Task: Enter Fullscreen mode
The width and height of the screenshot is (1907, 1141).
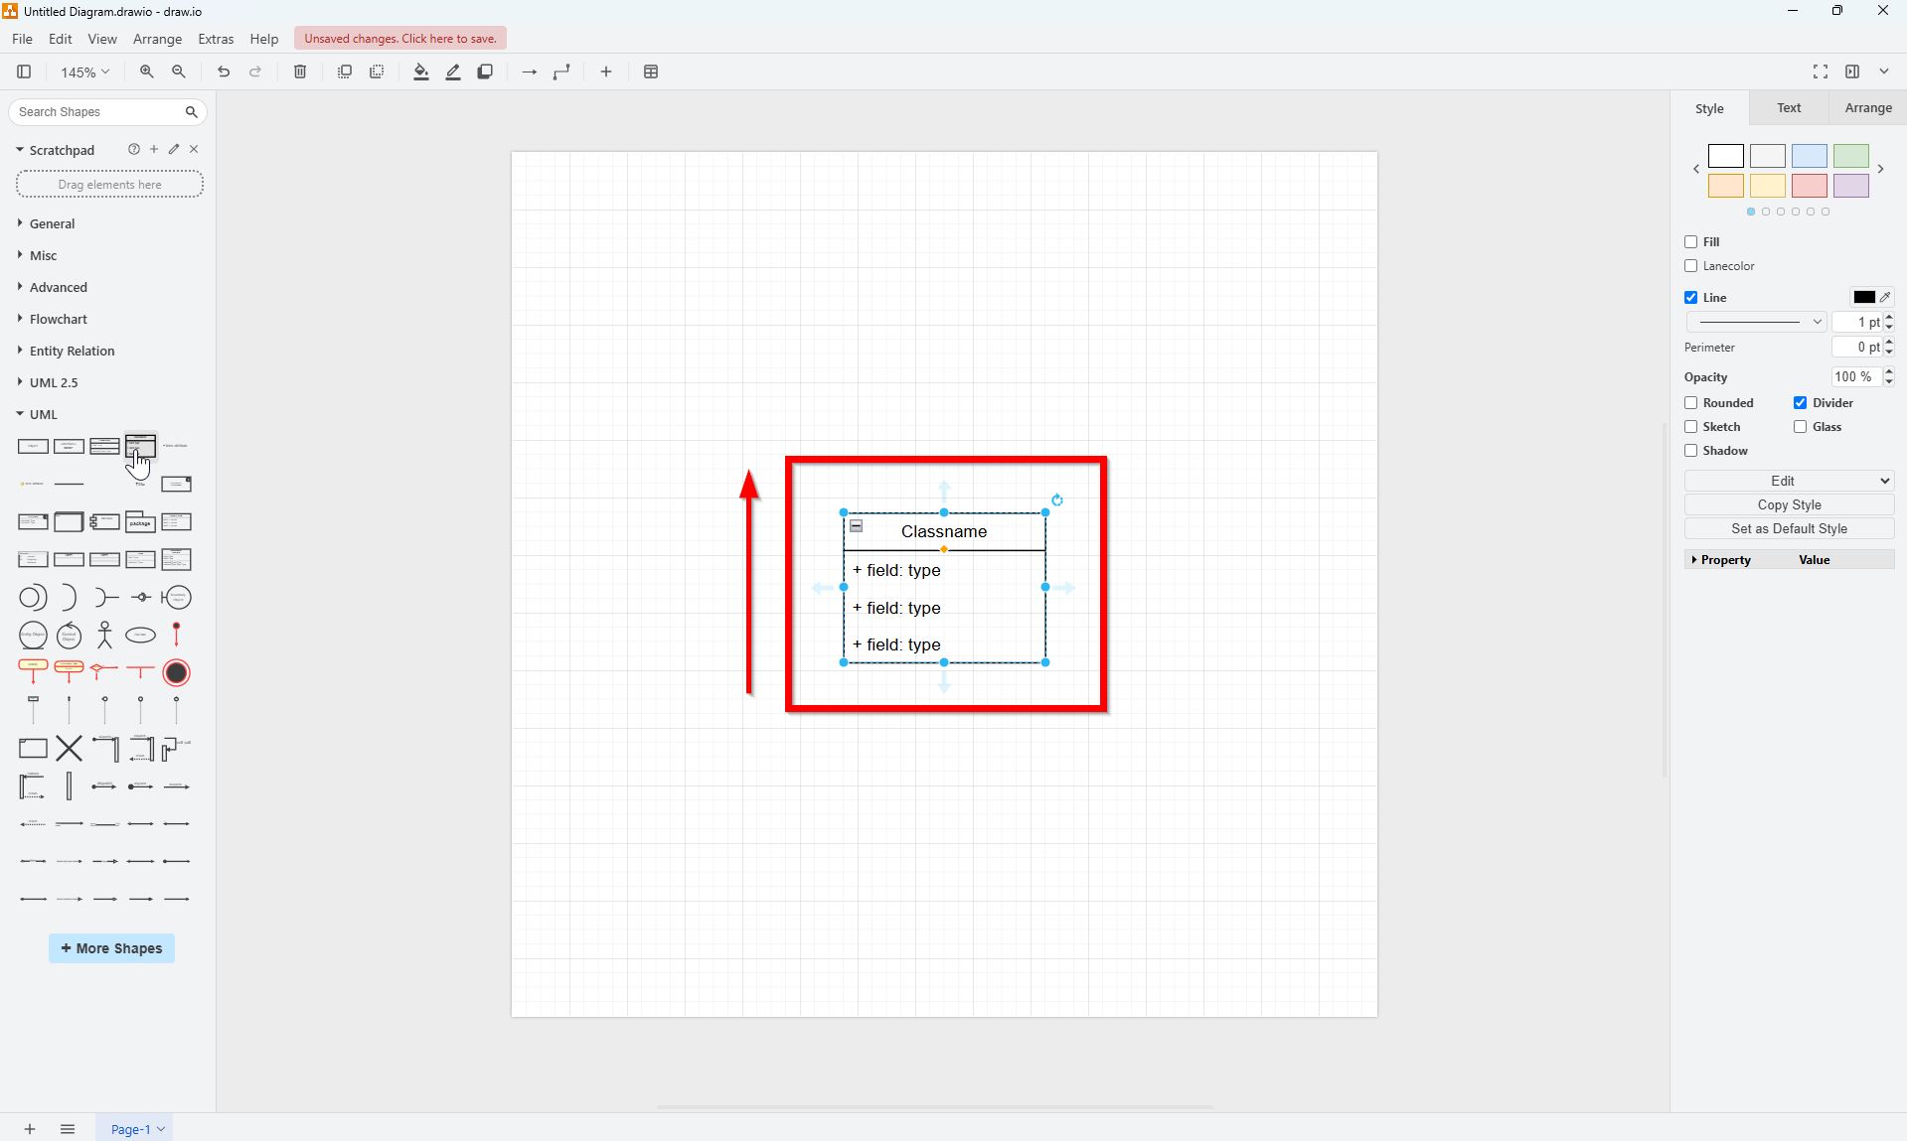Action: click(1821, 71)
